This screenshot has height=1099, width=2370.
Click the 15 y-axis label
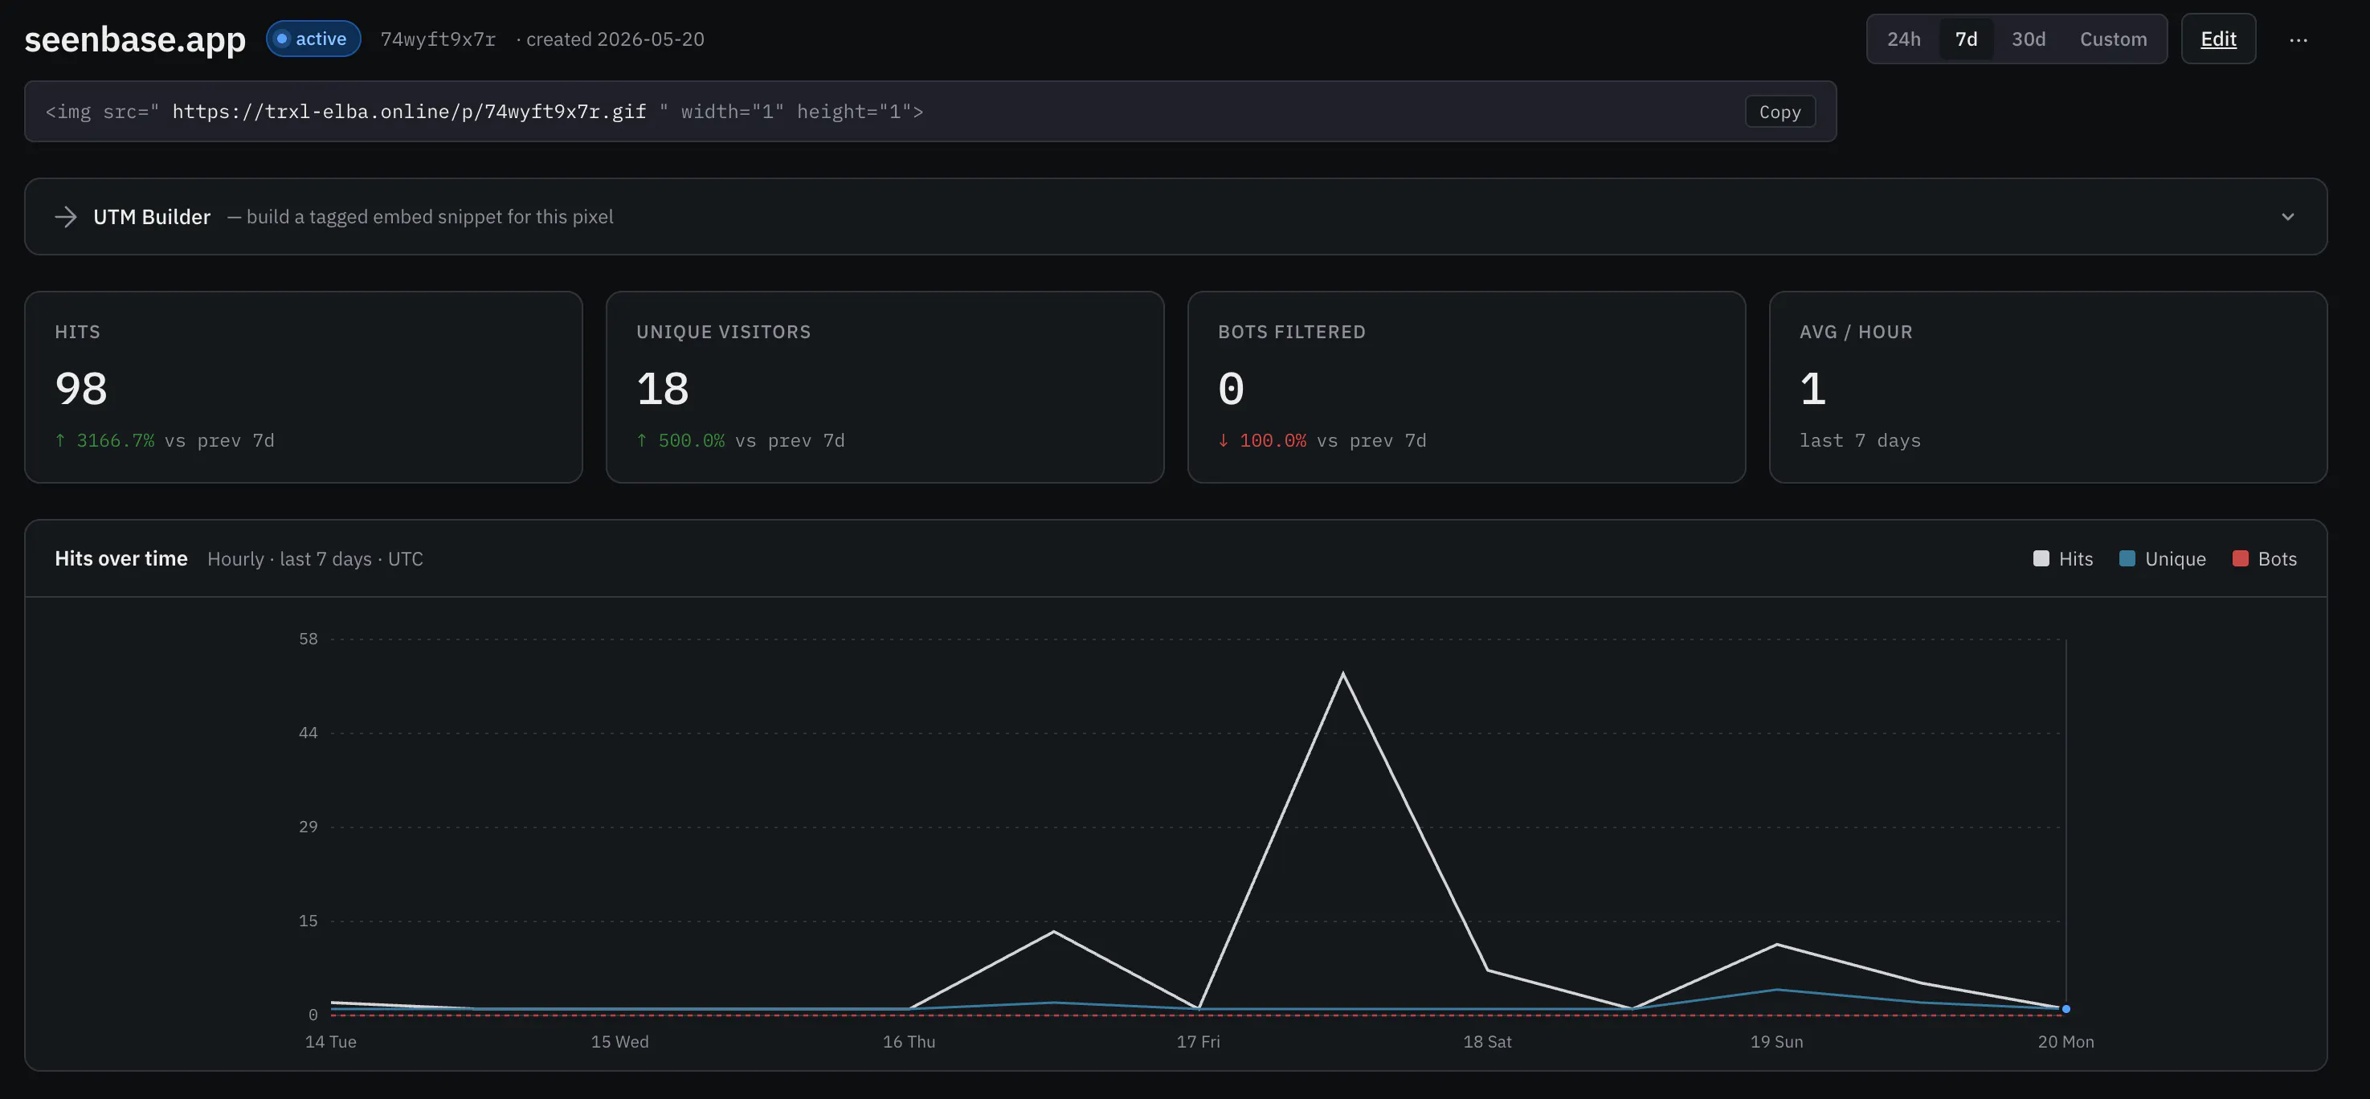[309, 921]
